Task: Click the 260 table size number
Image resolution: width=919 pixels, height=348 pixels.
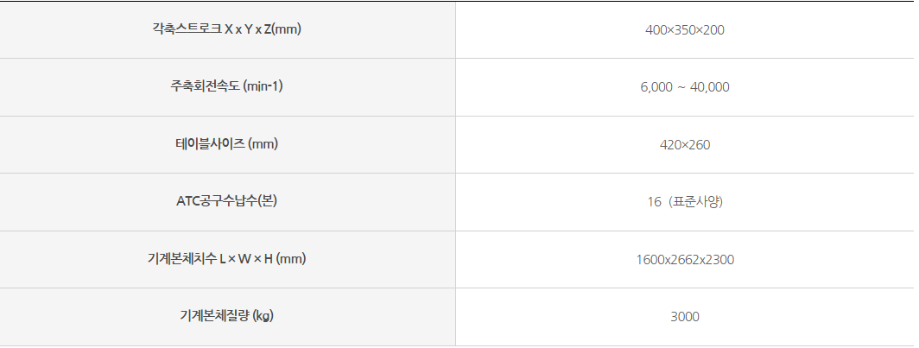Action: pyautogui.click(x=700, y=145)
